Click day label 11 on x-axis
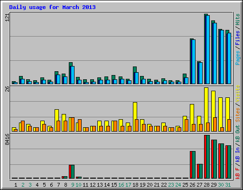 (x=85, y=185)
